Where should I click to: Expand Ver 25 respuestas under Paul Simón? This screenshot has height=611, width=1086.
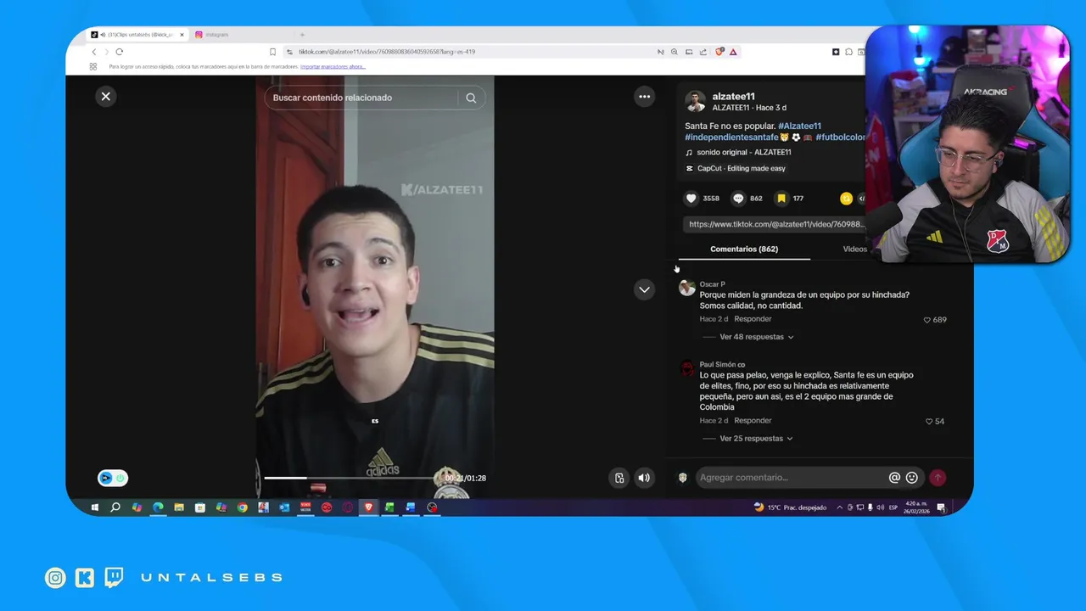pos(756,439)
